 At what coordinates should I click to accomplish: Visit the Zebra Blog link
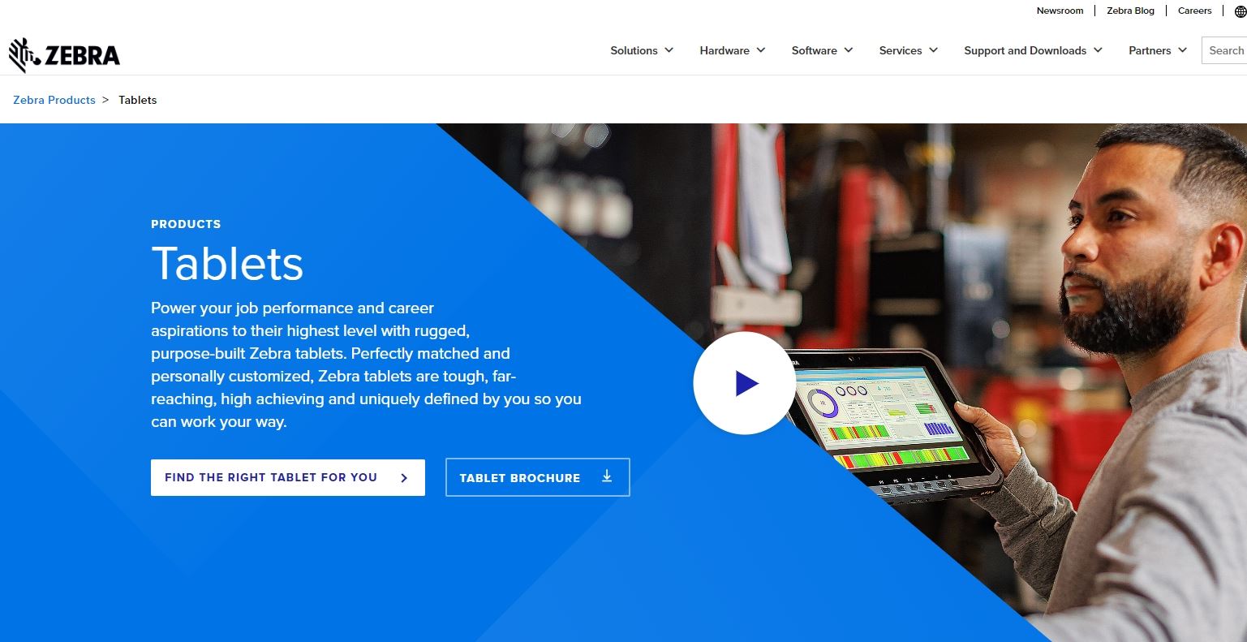(x=1130, y=11)
